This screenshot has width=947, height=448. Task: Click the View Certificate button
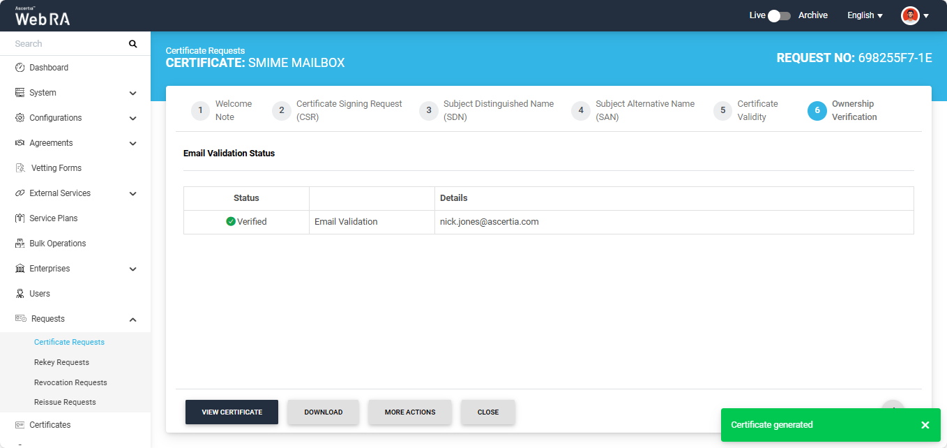[232, 412]
